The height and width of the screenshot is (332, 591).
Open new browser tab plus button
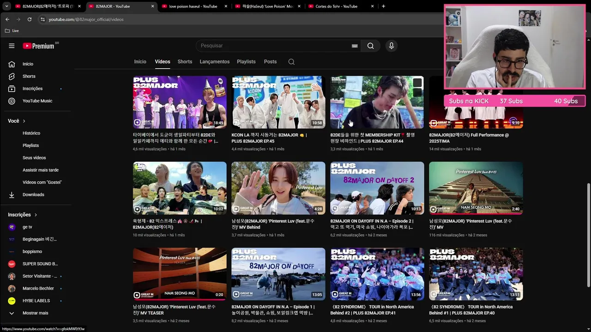[x=383, y=6]
